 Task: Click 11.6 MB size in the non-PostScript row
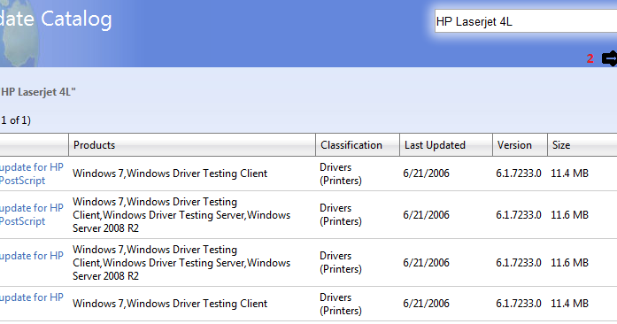[x=569, y=263]
